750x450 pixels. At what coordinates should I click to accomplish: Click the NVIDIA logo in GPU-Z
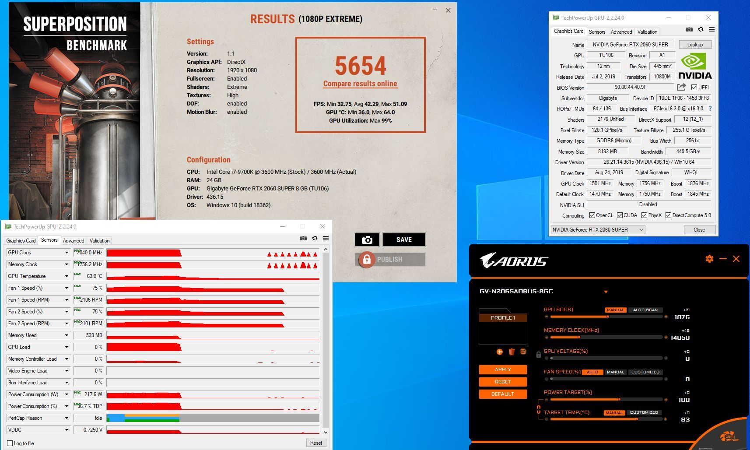[x=695, y=66]
